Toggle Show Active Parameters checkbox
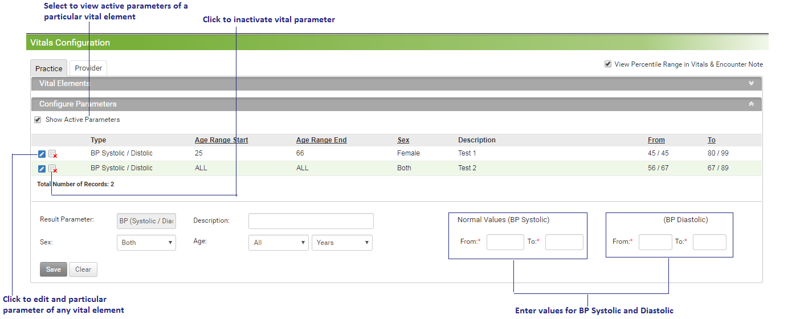The image size is (800, 319). pyautogui.click(x=38, y=120)
